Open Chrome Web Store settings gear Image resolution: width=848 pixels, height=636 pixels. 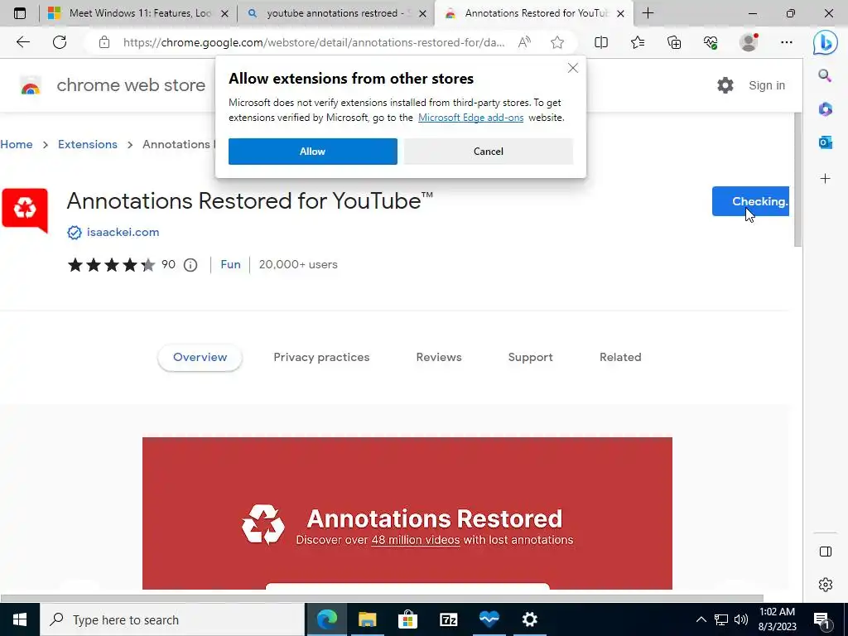coord(725,85)
